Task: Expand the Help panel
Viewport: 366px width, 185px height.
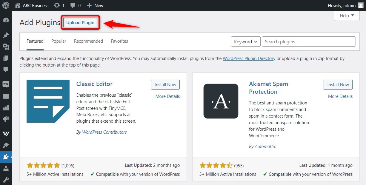Action: pyautogui.click(x=347, y=16)
